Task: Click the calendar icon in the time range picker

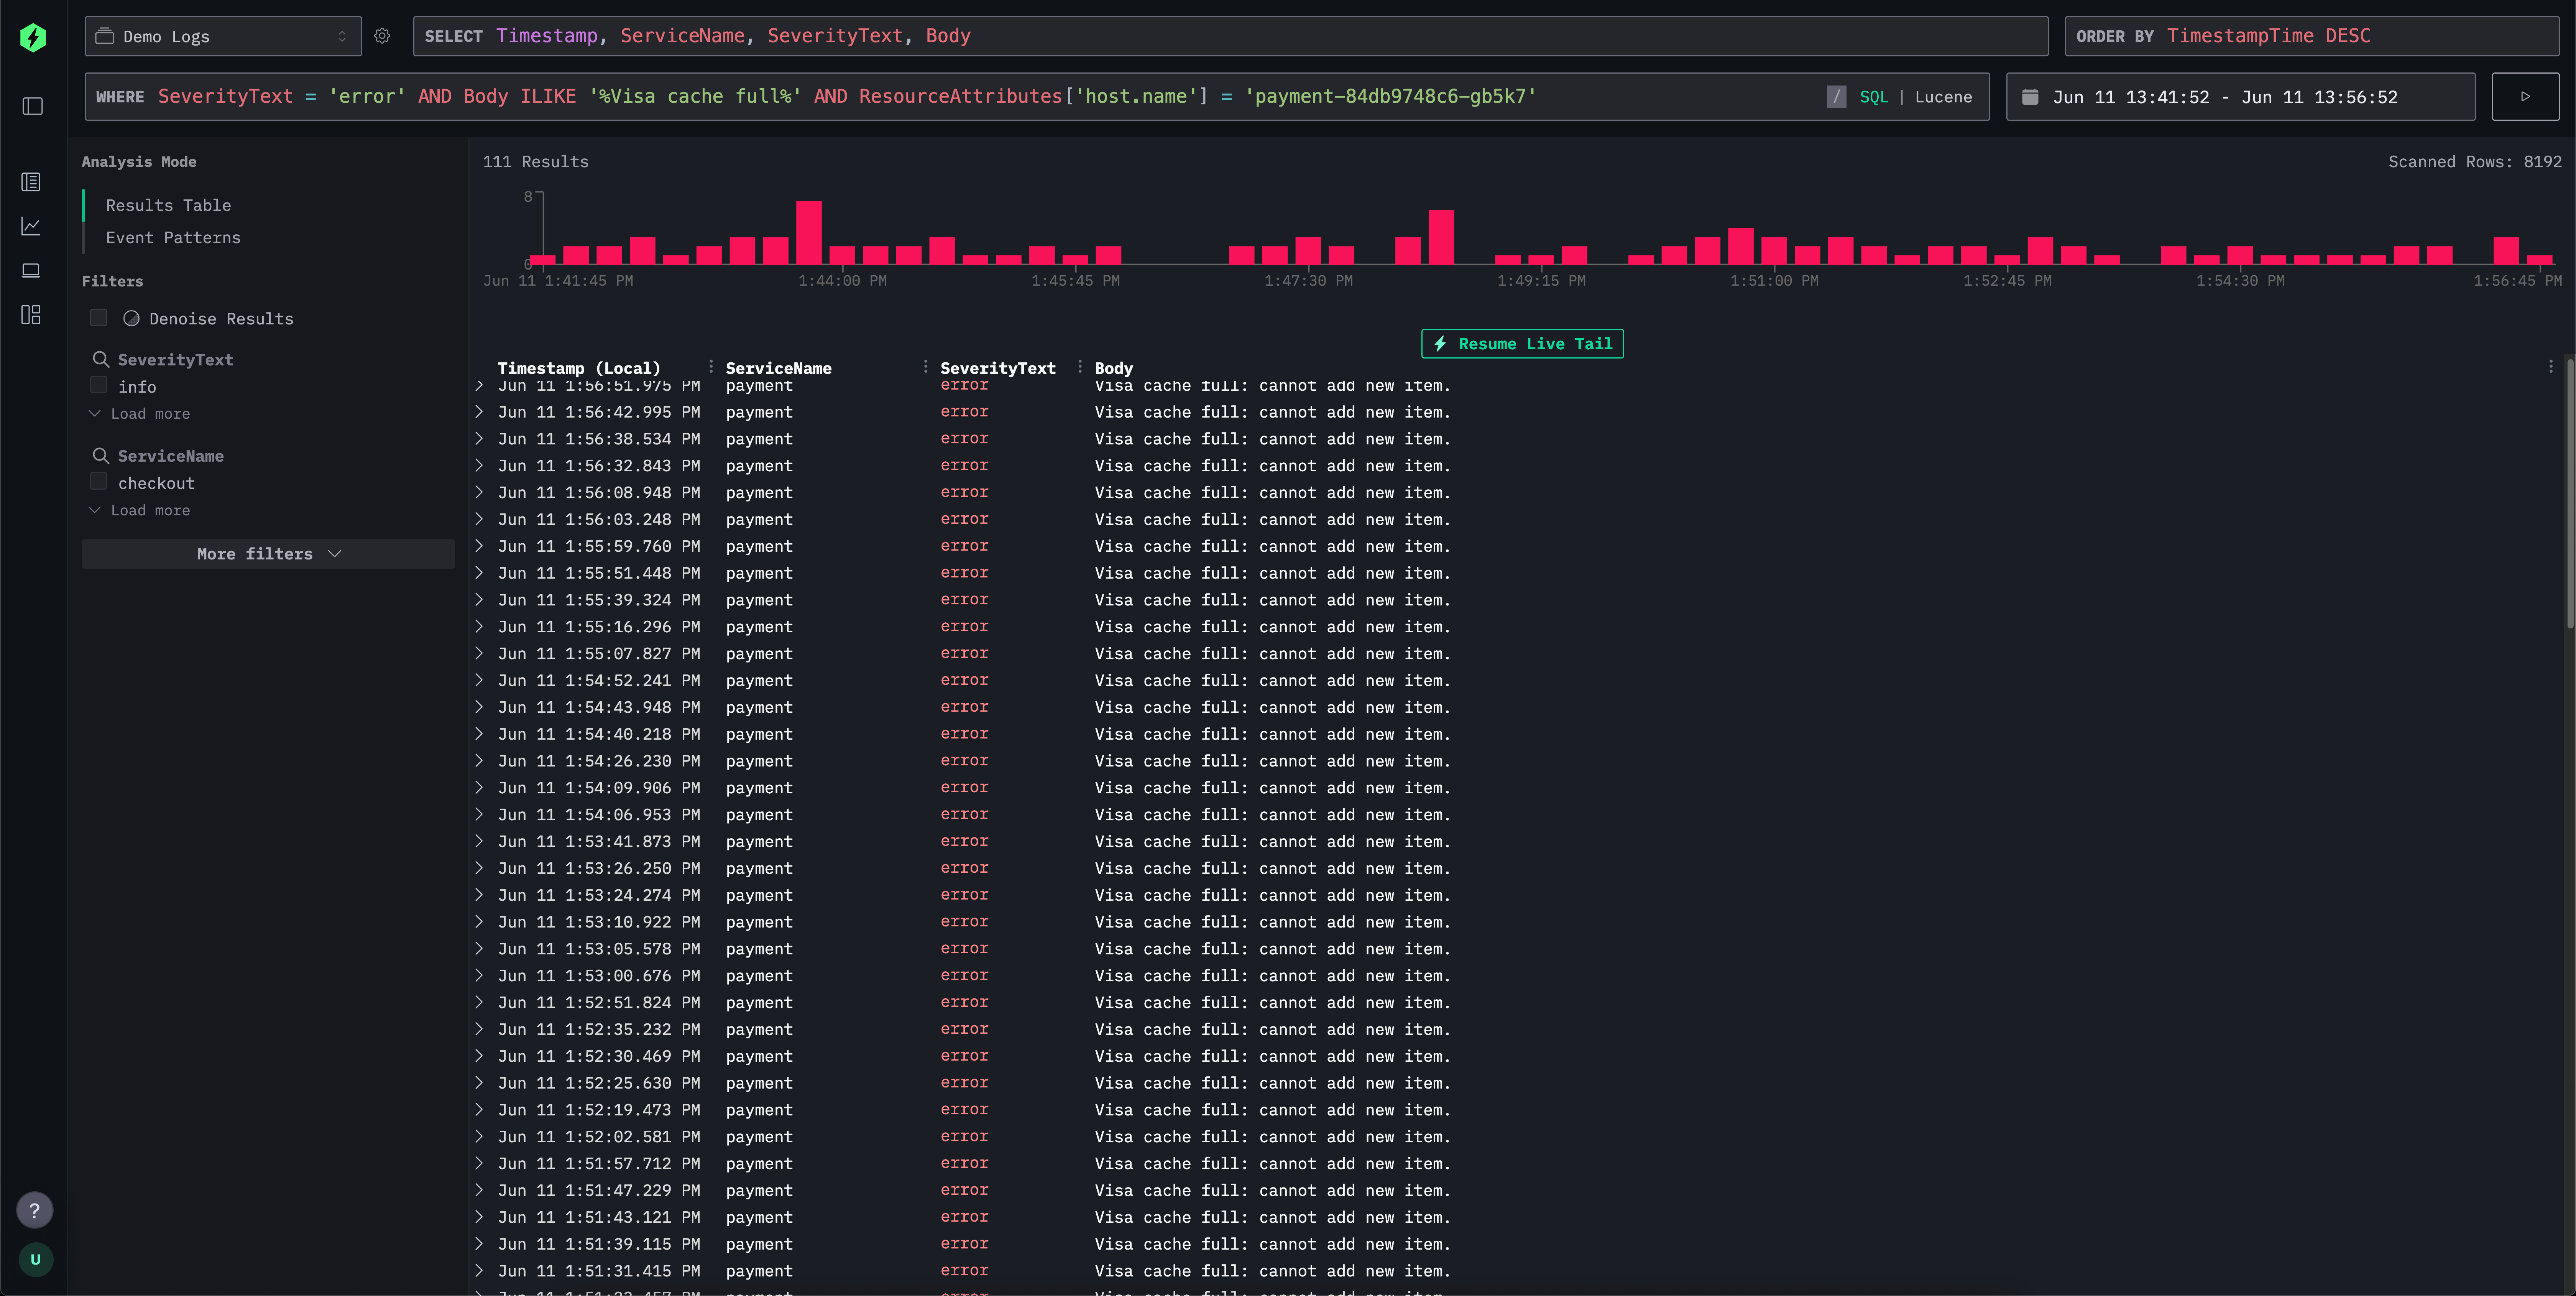Action: point(2030,96)
